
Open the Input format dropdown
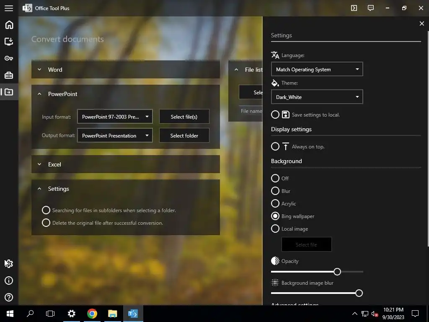(x=115, y=117)
